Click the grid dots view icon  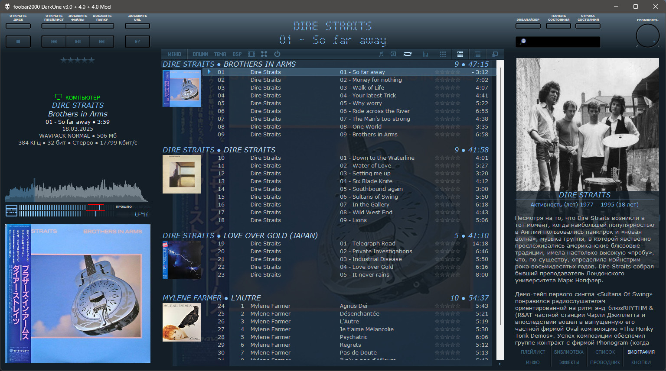tap(443, 54)
